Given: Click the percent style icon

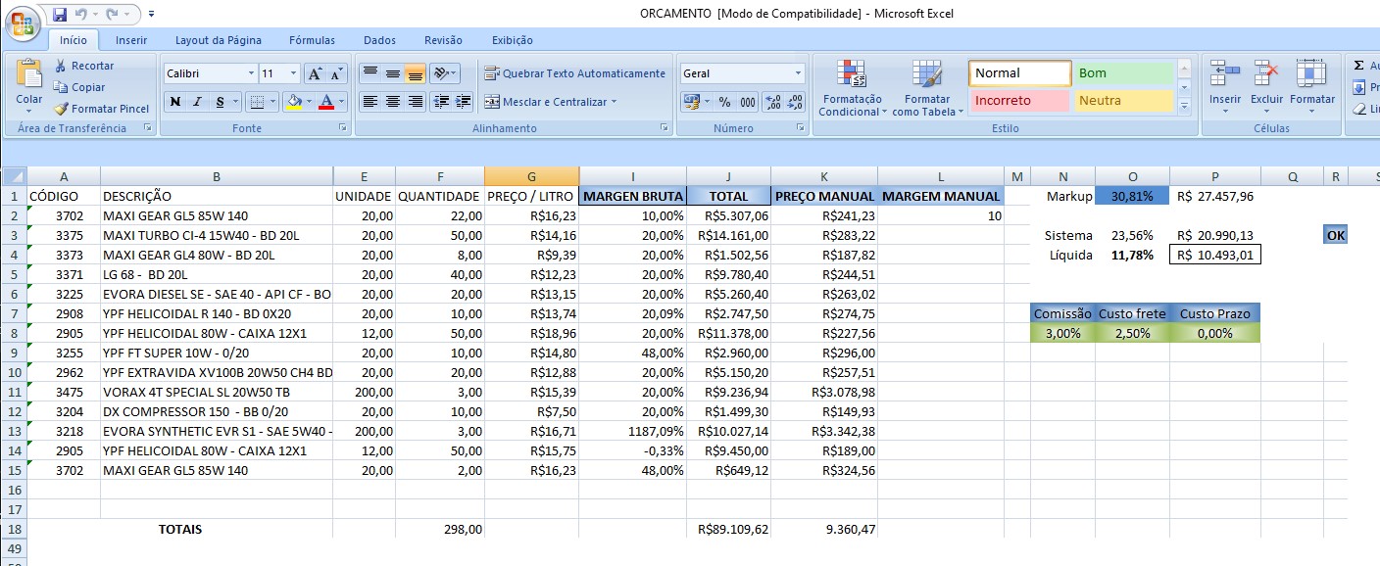Looking at the screenshot, I should tap(724, 102).
